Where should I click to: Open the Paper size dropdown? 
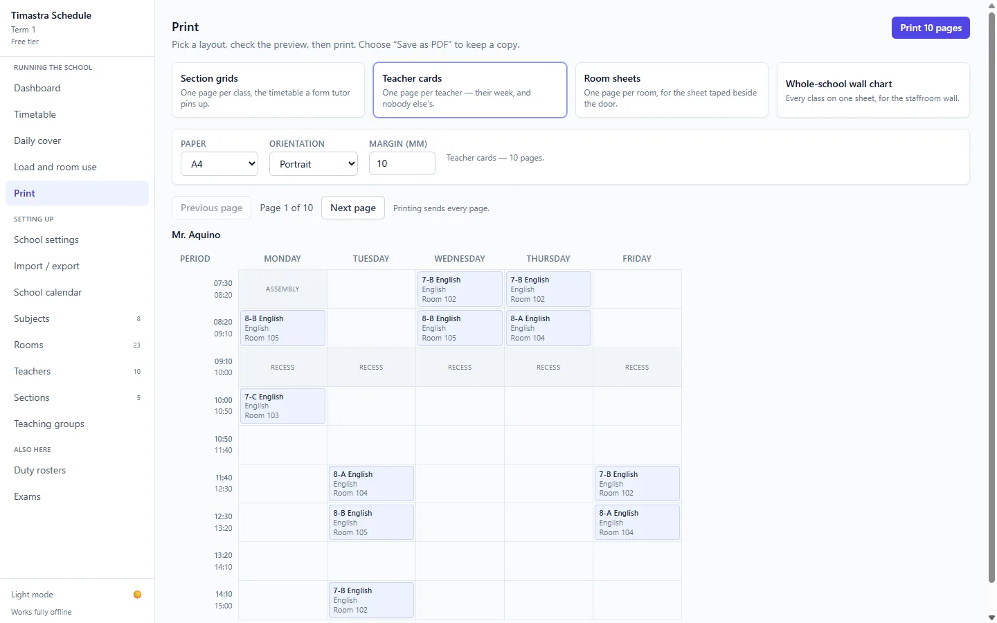pos(219,164)
